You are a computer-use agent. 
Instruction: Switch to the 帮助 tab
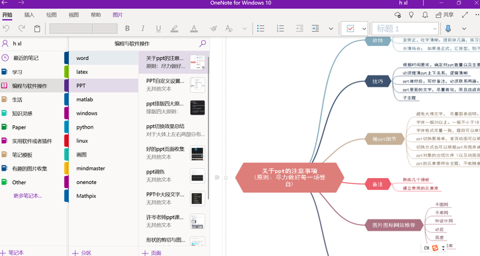[x=95, y=15]
